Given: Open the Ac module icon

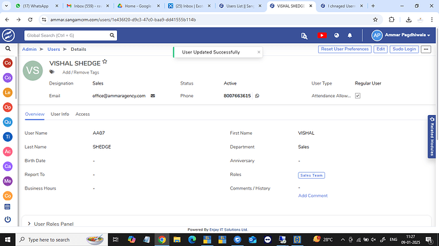Looking at the screenshot, I should (8, 151).
